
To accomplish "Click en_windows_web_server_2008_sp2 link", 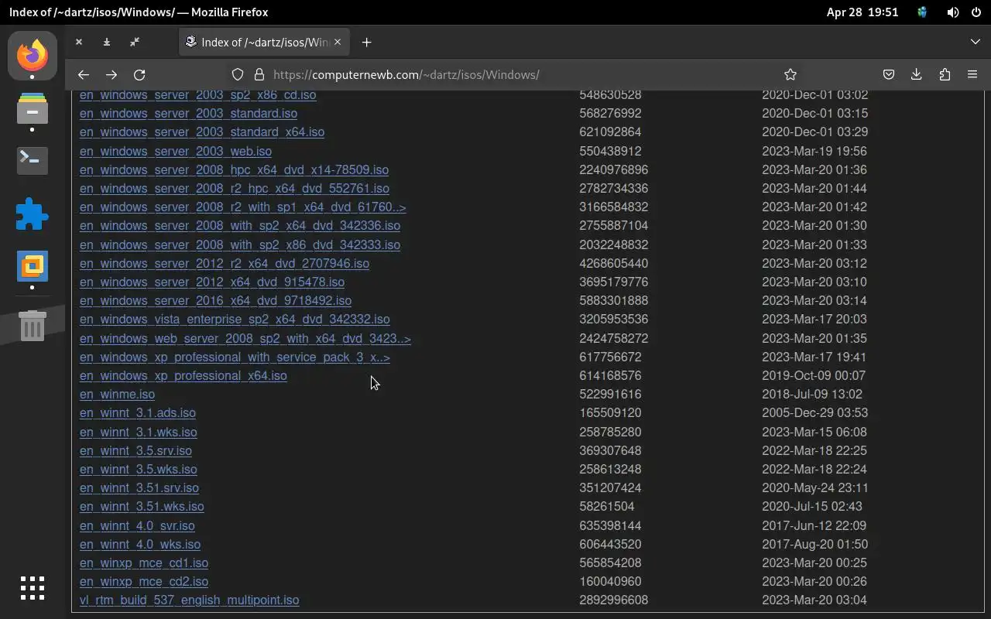I will pos(245,338).
